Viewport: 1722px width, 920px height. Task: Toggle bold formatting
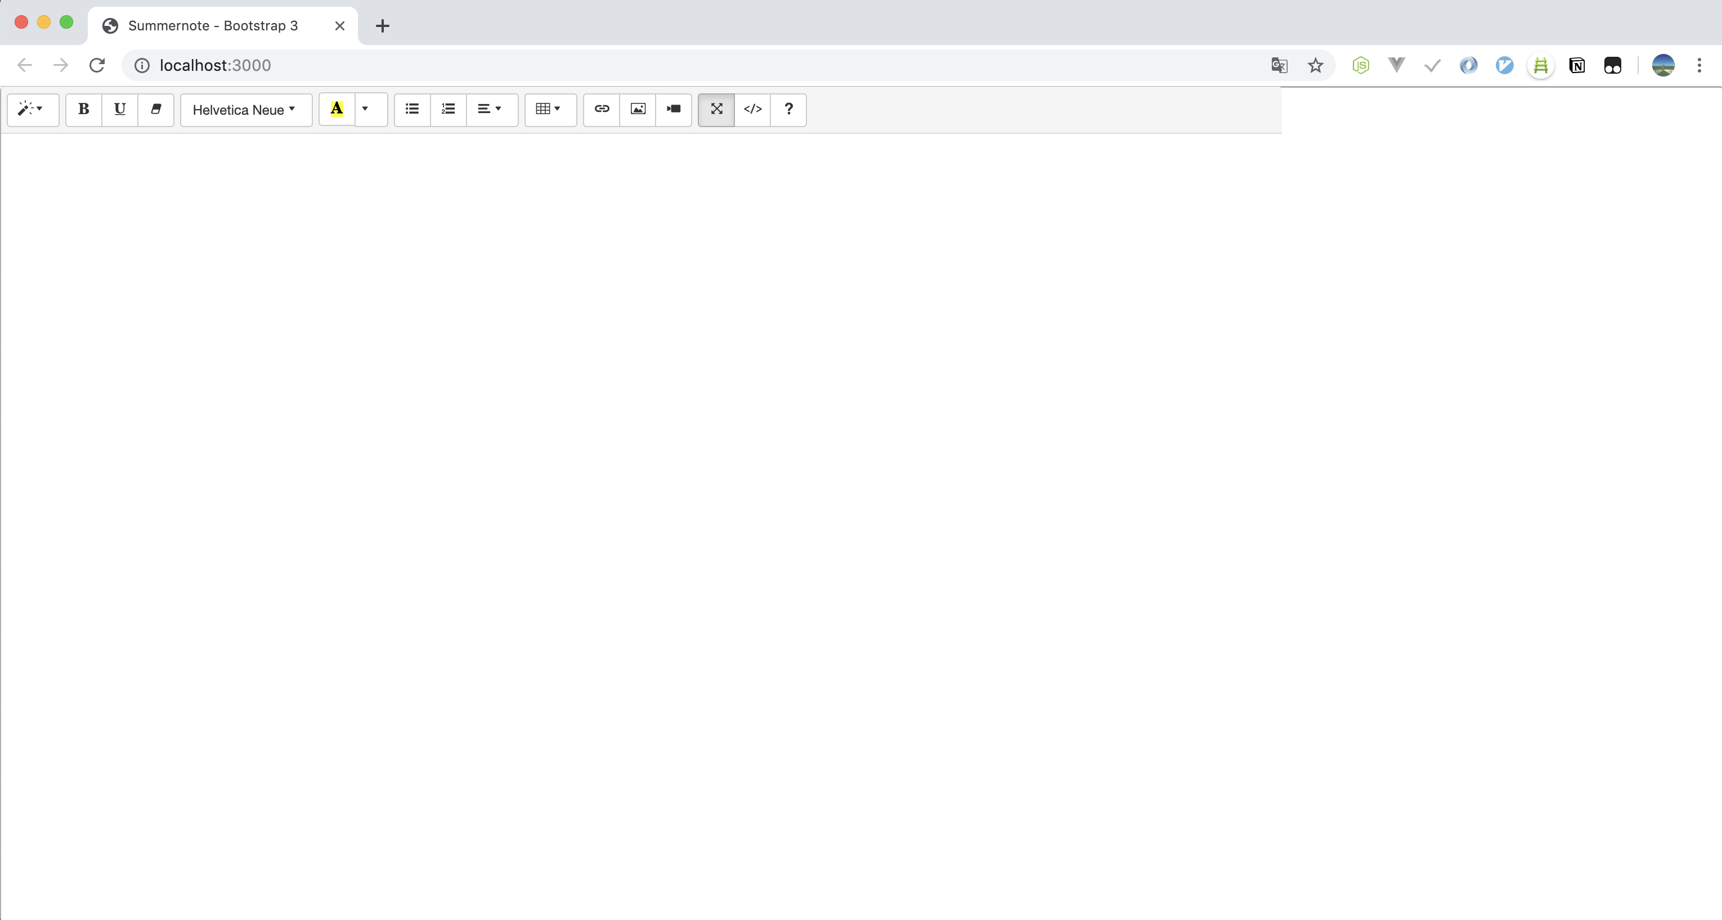coord(83,110)
